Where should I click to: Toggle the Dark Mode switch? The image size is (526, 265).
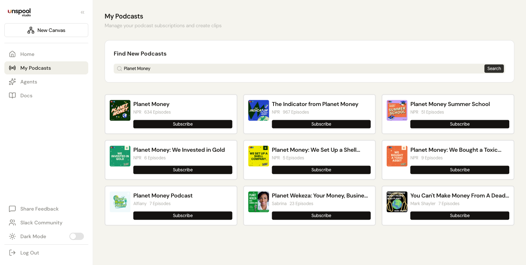(76, 236)
